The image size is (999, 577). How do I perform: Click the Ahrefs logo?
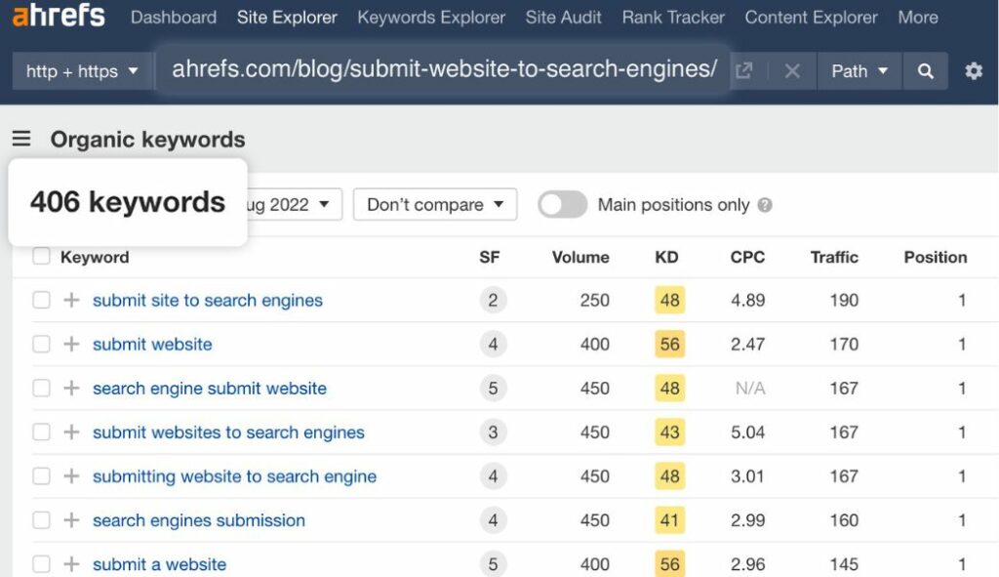(x=59, y=14)
